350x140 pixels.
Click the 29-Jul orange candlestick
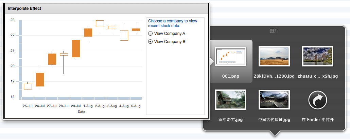point(76,48)
